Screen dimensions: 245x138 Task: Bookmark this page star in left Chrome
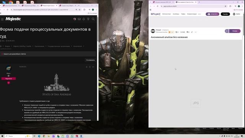point(80,10)
